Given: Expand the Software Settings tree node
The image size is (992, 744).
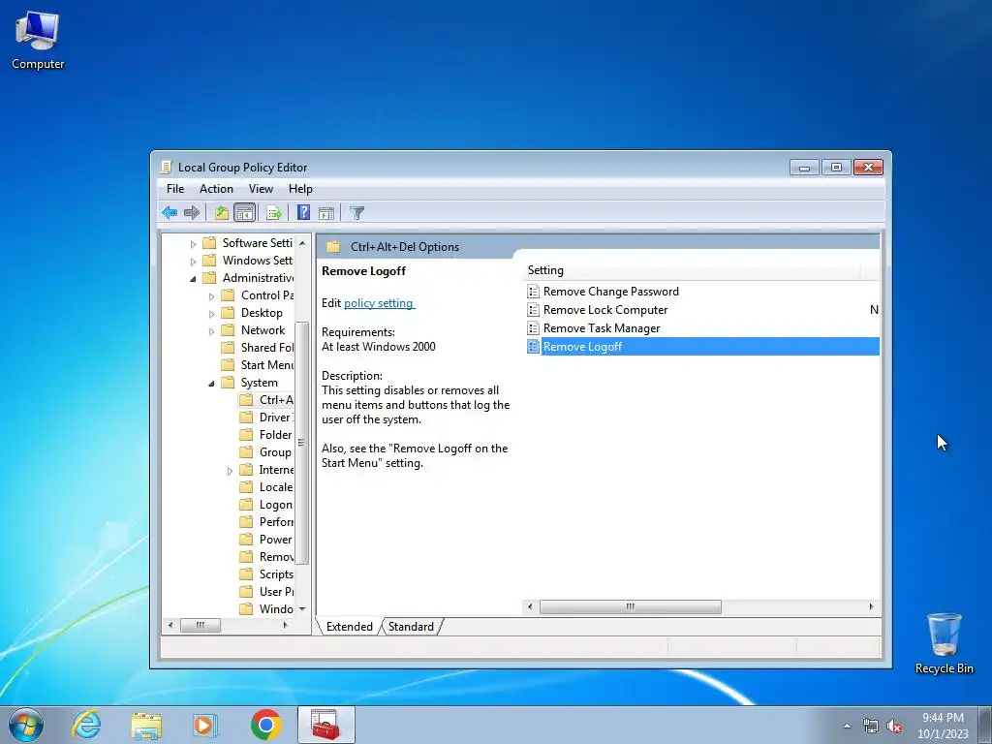Looking at the screenshot, I should click(x=193, y=243).
